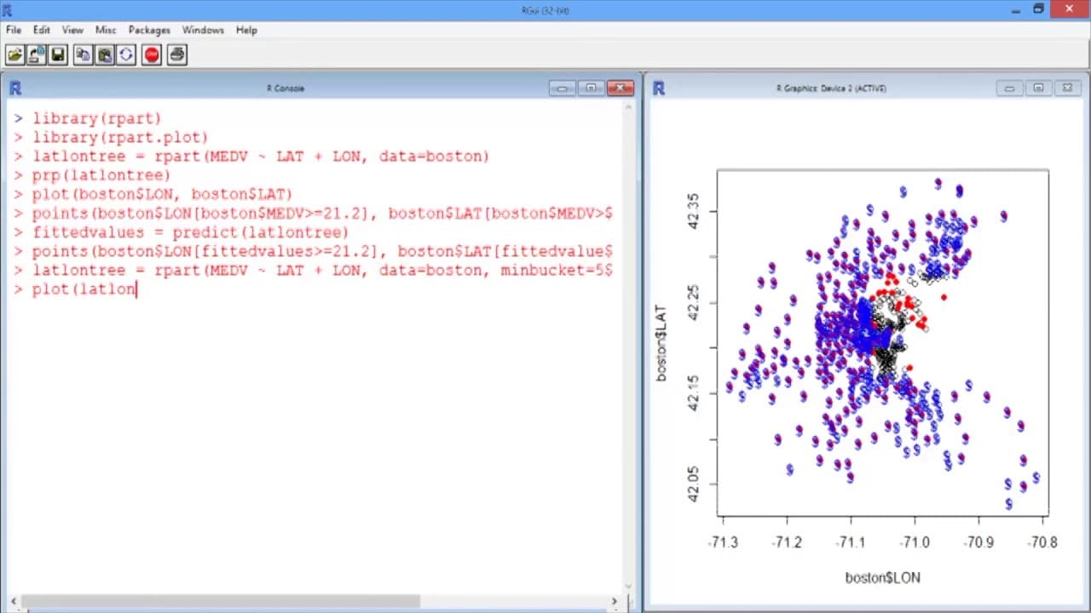Maximize the R Graphics Device window
The width and height of the screenshot is (1091, 613).
1038,88
